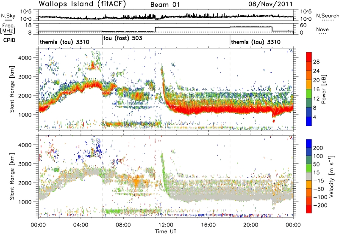Screen dimensions: 339x234
Task: Click the 12:00 time tick label
Action: pos(166,225)
